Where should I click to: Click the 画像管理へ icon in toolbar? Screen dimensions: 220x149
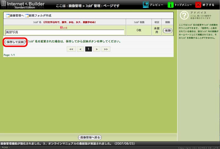coord(8,16)
